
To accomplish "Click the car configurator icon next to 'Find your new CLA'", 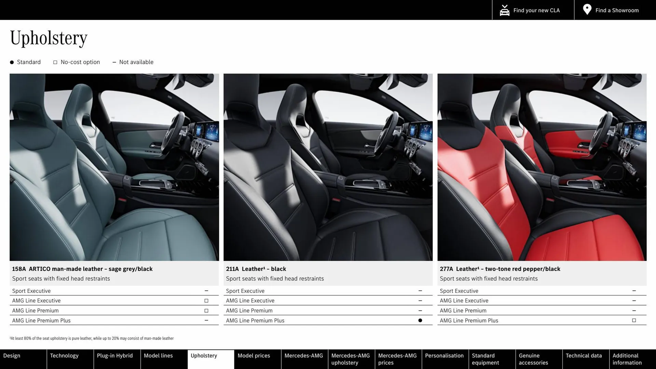I will [x=504, y=10].
